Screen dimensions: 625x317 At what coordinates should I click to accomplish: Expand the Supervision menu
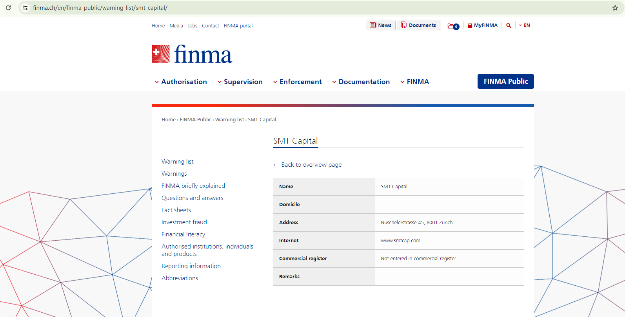point(240,82)
